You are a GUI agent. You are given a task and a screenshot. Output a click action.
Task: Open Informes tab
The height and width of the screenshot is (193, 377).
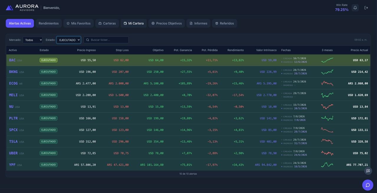click(x=198, y=23)
